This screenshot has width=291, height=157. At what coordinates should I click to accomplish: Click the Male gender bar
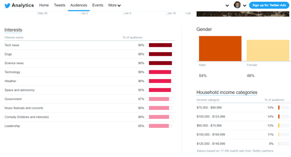tap(220, 49)
